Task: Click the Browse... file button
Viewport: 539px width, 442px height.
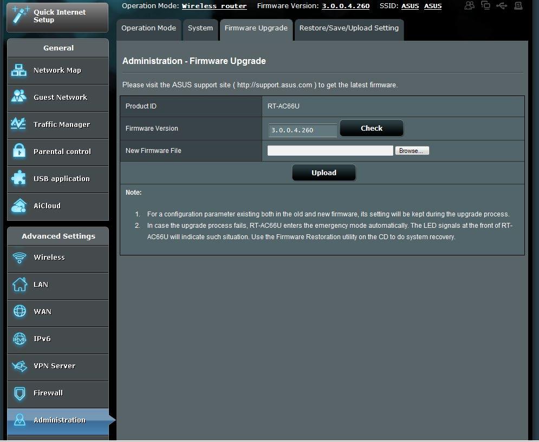Action: (412, 150)
